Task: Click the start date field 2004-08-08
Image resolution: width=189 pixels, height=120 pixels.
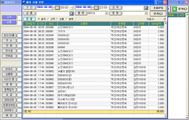Action: click(x=44, y=8)
